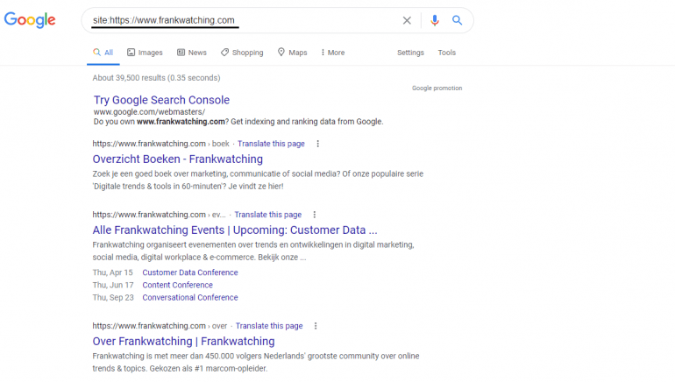Viewport: 675px width, 382px height.
Task: Open Conversational Conference event link
Action: coord(190,298)
